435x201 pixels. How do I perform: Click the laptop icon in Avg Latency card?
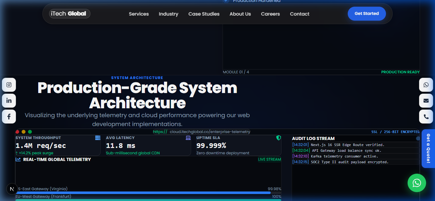click(188, 138)
